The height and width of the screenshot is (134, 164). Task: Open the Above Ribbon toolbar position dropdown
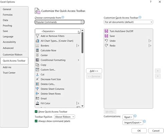tap(64, 117)
